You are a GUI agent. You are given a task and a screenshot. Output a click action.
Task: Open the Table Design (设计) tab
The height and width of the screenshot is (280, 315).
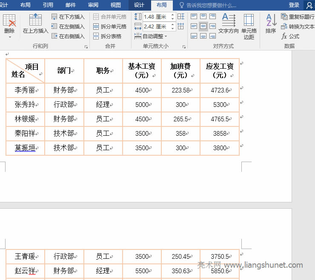pos(139,5)
